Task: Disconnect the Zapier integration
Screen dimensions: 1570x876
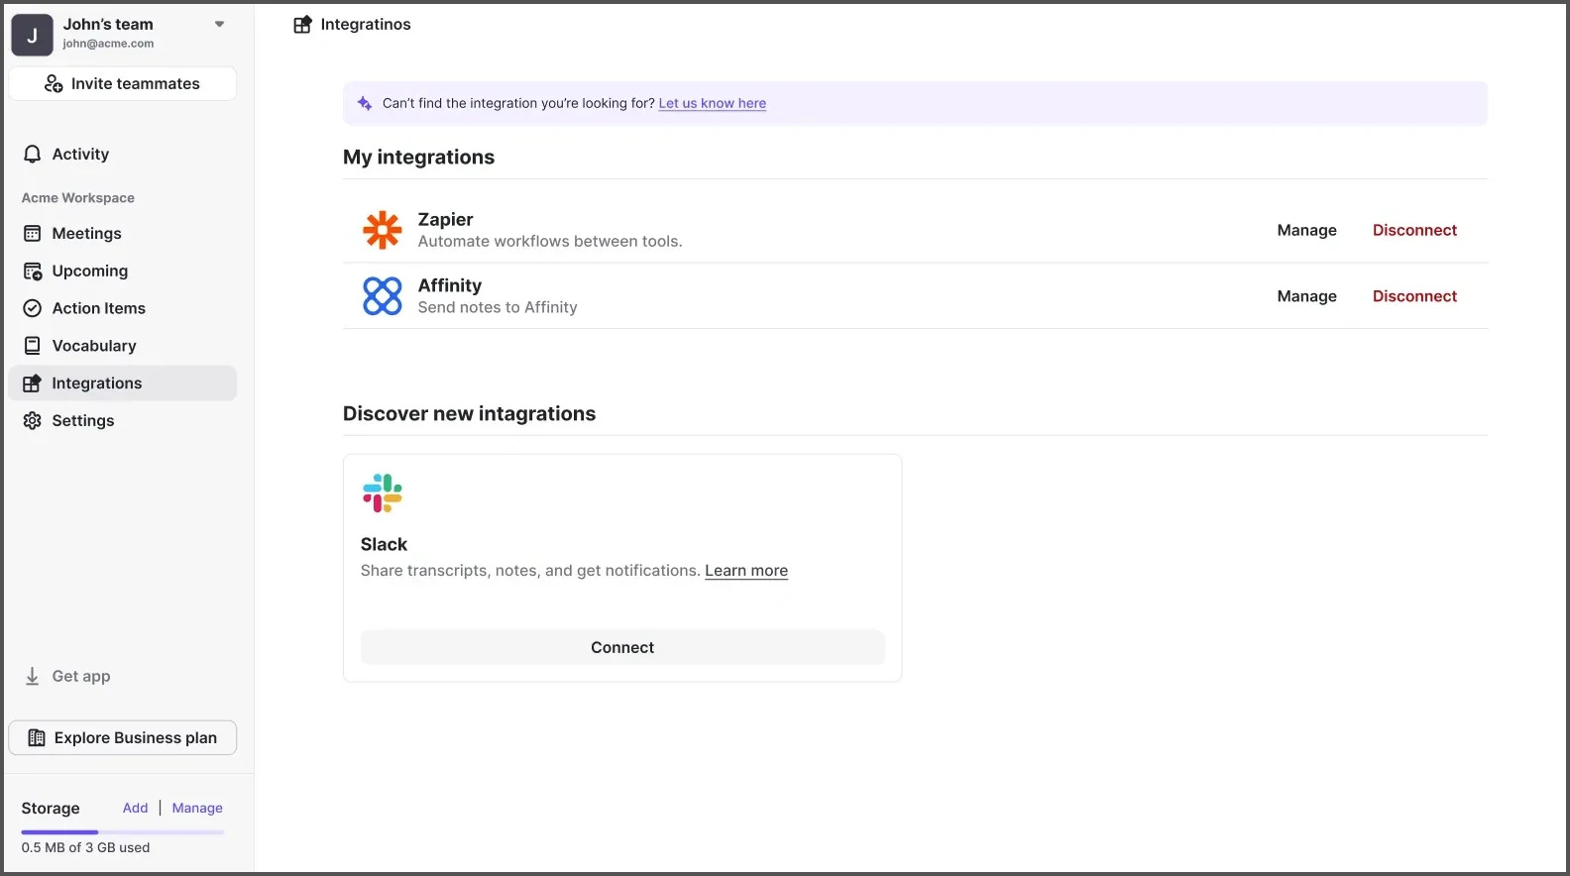Action: pyautogui.click(x=1414, y=230)
